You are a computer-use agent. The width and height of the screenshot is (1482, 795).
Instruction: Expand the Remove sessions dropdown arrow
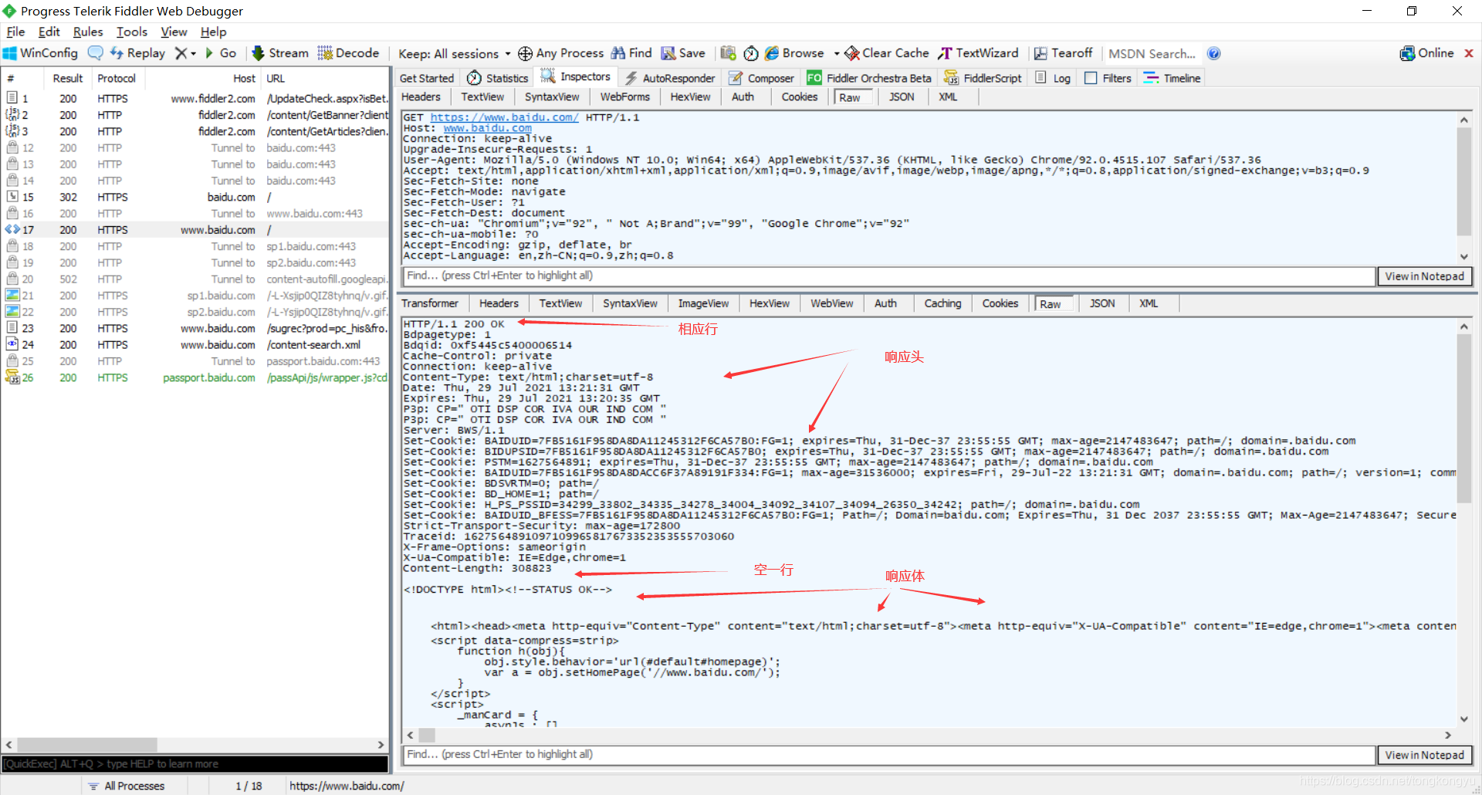[x=193, y=53]
